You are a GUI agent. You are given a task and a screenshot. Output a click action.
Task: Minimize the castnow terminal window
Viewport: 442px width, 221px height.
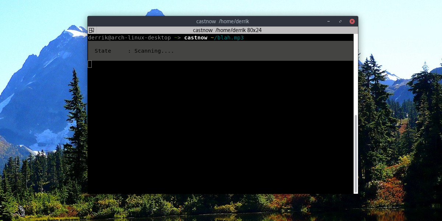(329, 21)
